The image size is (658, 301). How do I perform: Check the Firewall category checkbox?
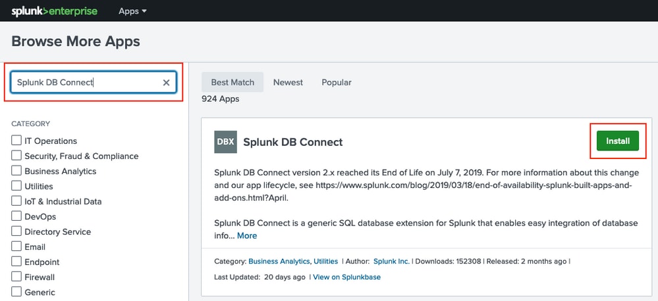point(16,276)
